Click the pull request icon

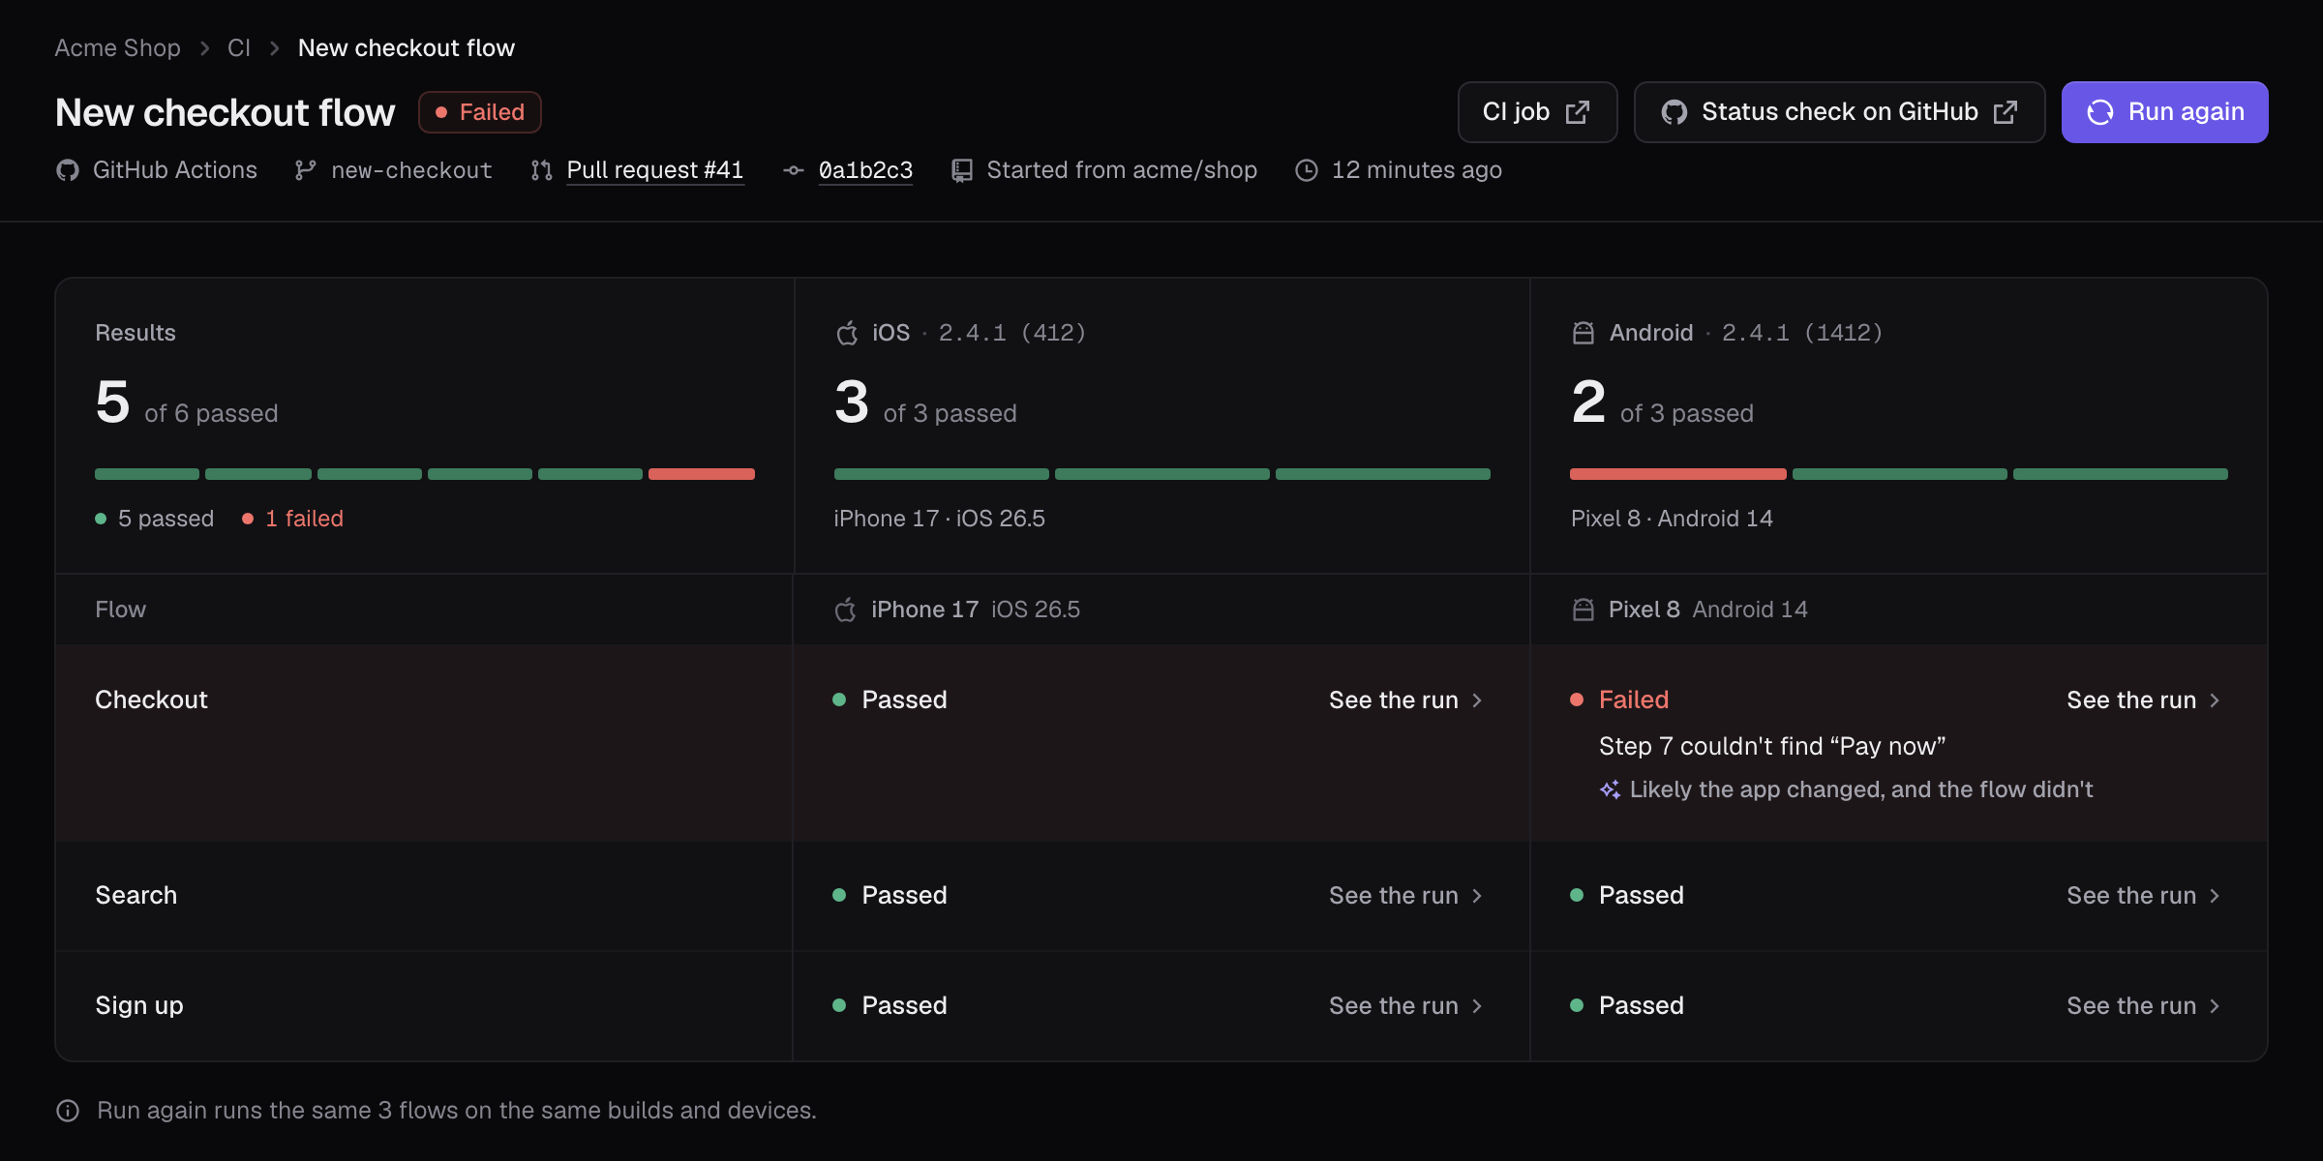[x=541, y=170]
